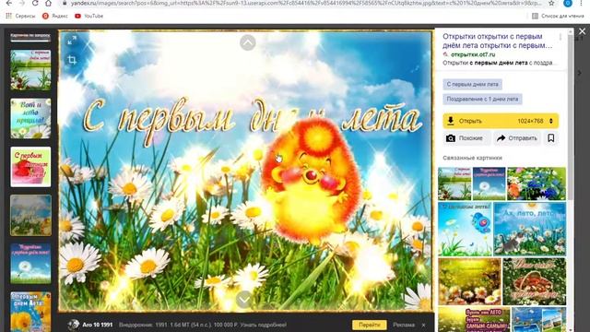Screen dimensions: 590x332
Task: Open image with the yellow Открыть button
Action: click(x=478, y=121)
